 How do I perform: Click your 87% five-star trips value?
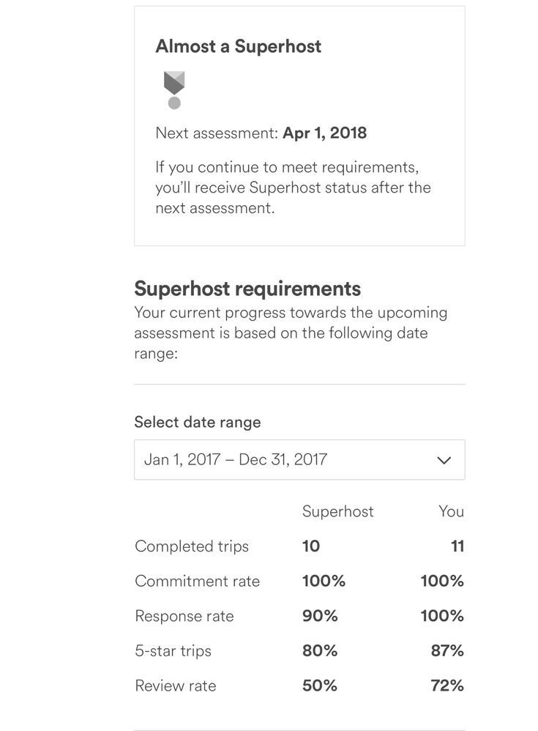tap(447, 650)
